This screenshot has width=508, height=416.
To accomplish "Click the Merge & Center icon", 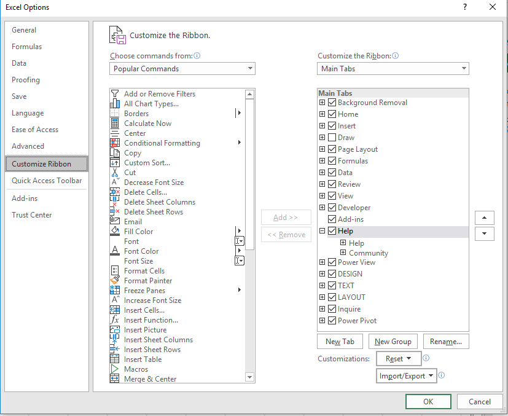I will 115,379.
